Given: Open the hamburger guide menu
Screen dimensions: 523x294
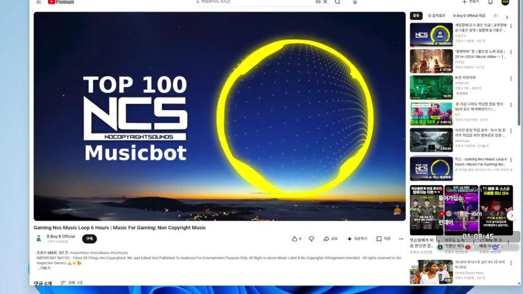Looking at the screenshot, I should tap(39, 2).
